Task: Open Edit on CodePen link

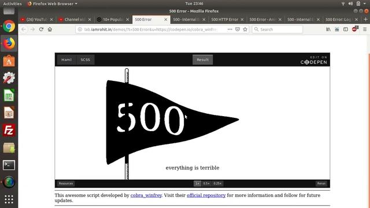Action: pos(313,60)
